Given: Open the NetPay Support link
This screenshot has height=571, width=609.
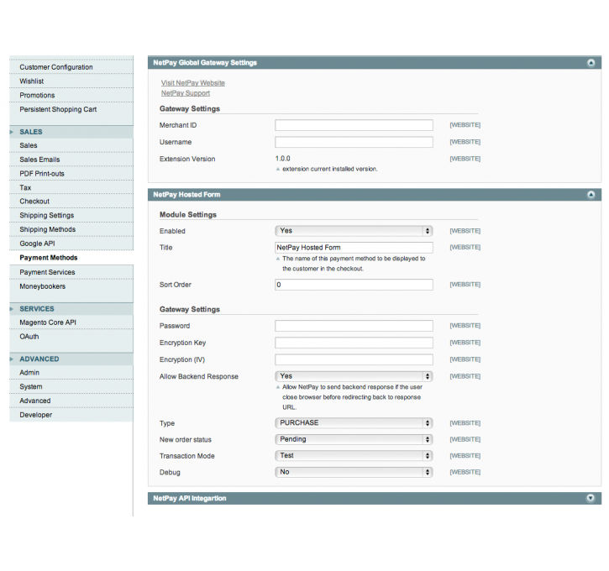Looking at the screenshot, I should pos(186,93).
